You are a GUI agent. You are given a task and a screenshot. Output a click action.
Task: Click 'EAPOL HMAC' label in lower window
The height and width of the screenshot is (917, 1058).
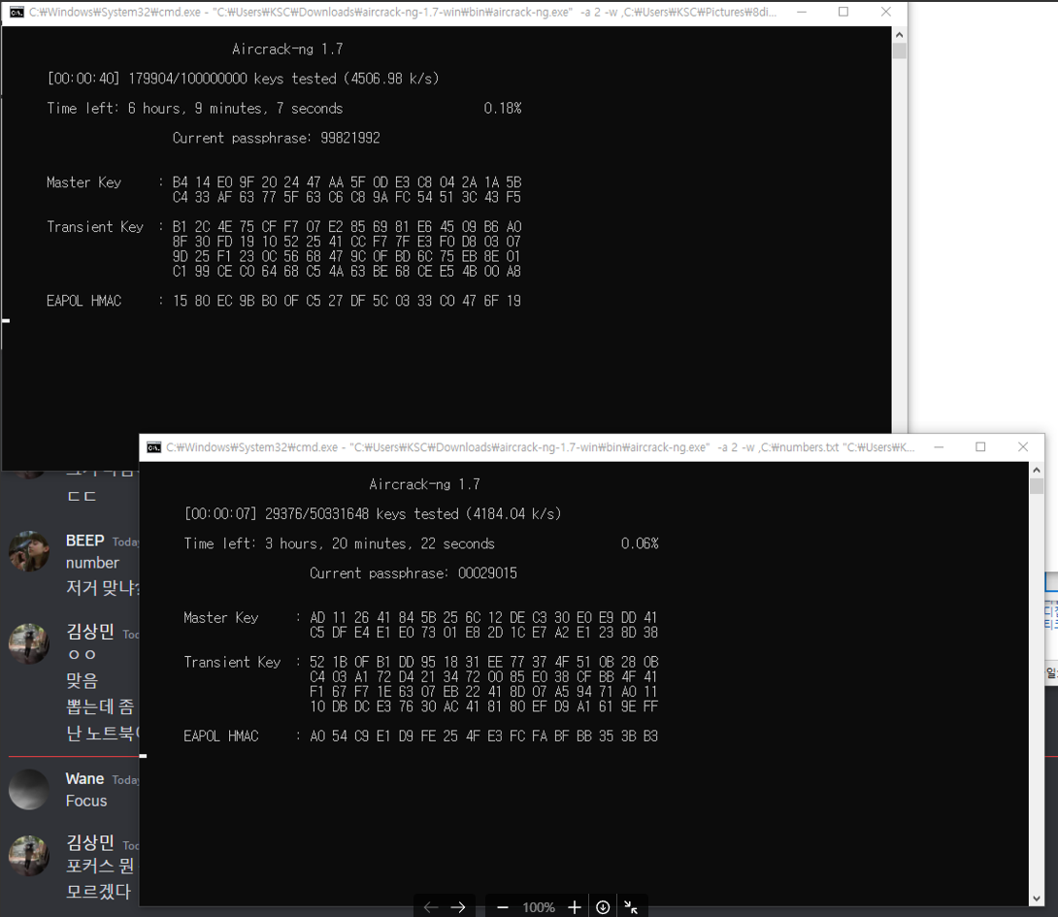pos(221,737)
